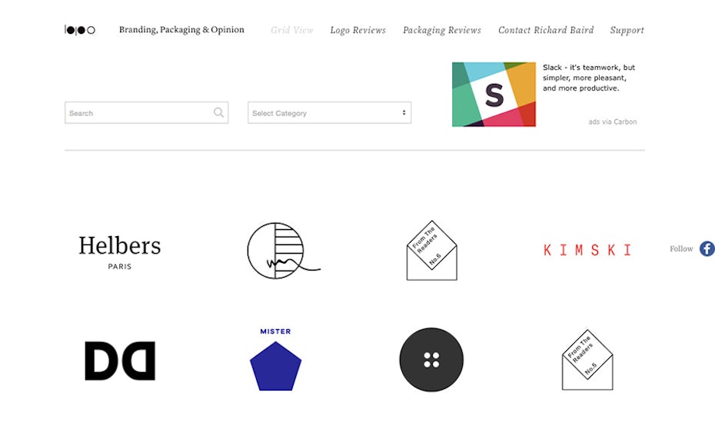Open Packaging Reviews section
This screenshot has height=429, width=715.
click(x=442, y=30)
